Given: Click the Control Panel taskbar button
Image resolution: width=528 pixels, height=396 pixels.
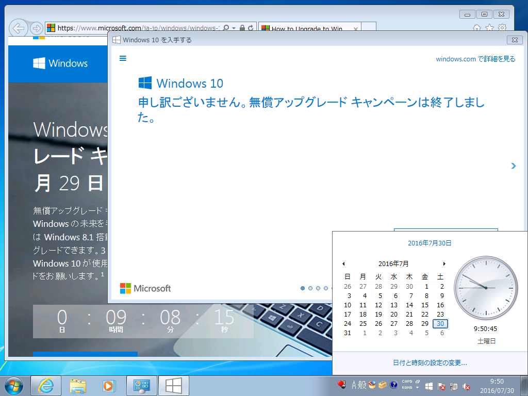Looking at the screenshot, I should (x=141, y=386).
